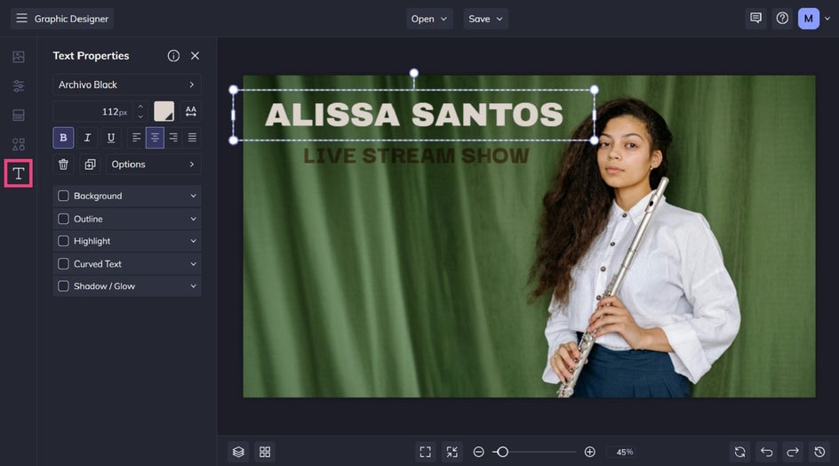Increase font size with up arrow
The image size is (839, 466).
tap(140, 107)
